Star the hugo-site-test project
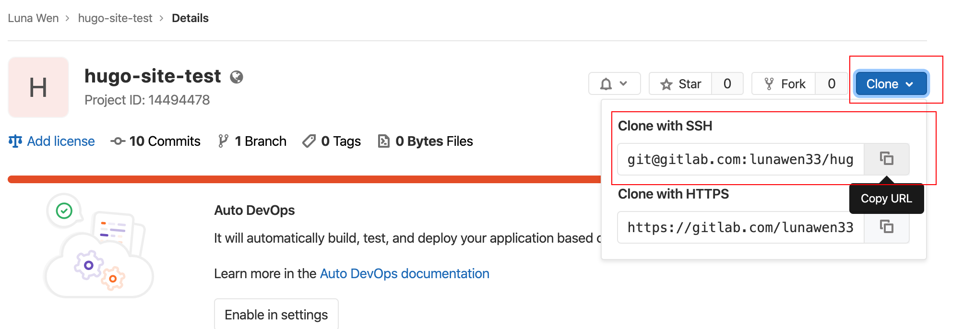Image resolution: width=975 pixels, height=329 pixels. (680, 84)
